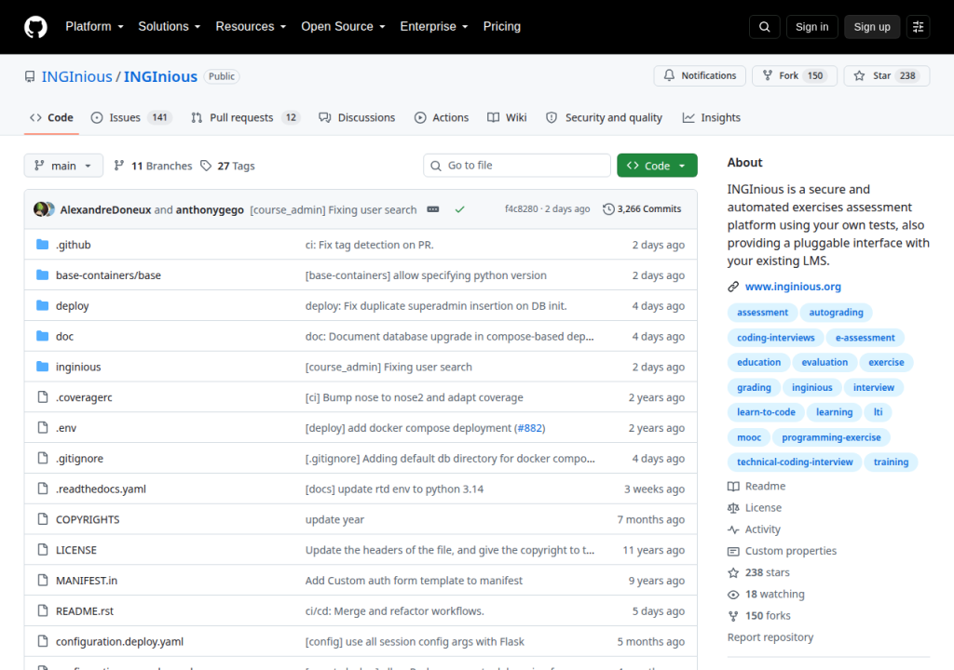This screenshot has width=954, height=670.
Task: Open AlexandreDoneux profile link
Action: (x=105, y=209)
